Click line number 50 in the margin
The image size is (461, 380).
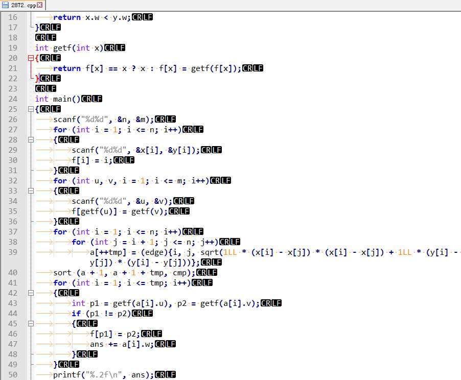point(13,375)
